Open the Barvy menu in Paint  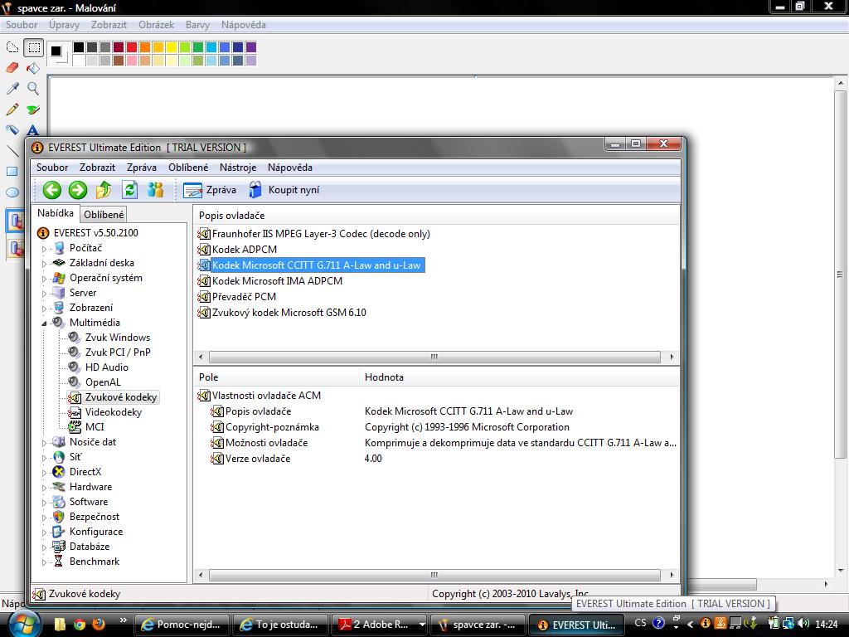pyautogui.click(x=197, y=25)
